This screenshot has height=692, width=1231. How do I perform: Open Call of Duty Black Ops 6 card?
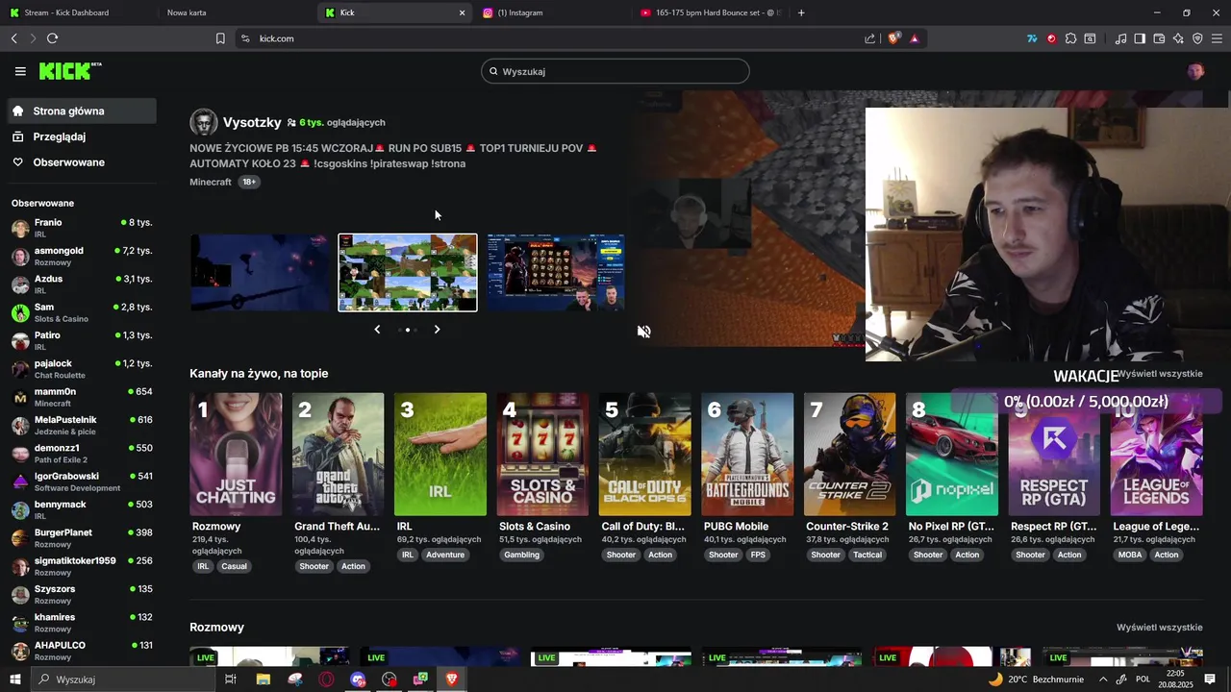click(x=644, y=455)
